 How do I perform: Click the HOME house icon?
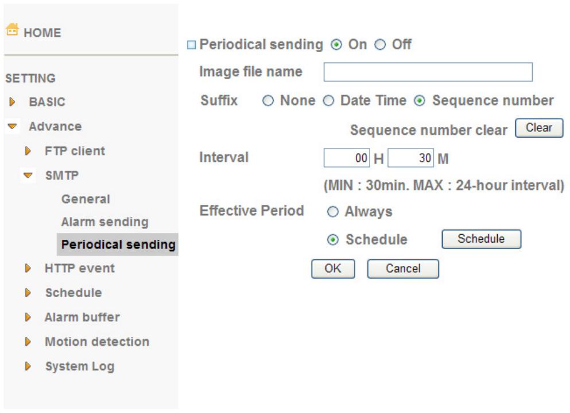click(12, 30)
